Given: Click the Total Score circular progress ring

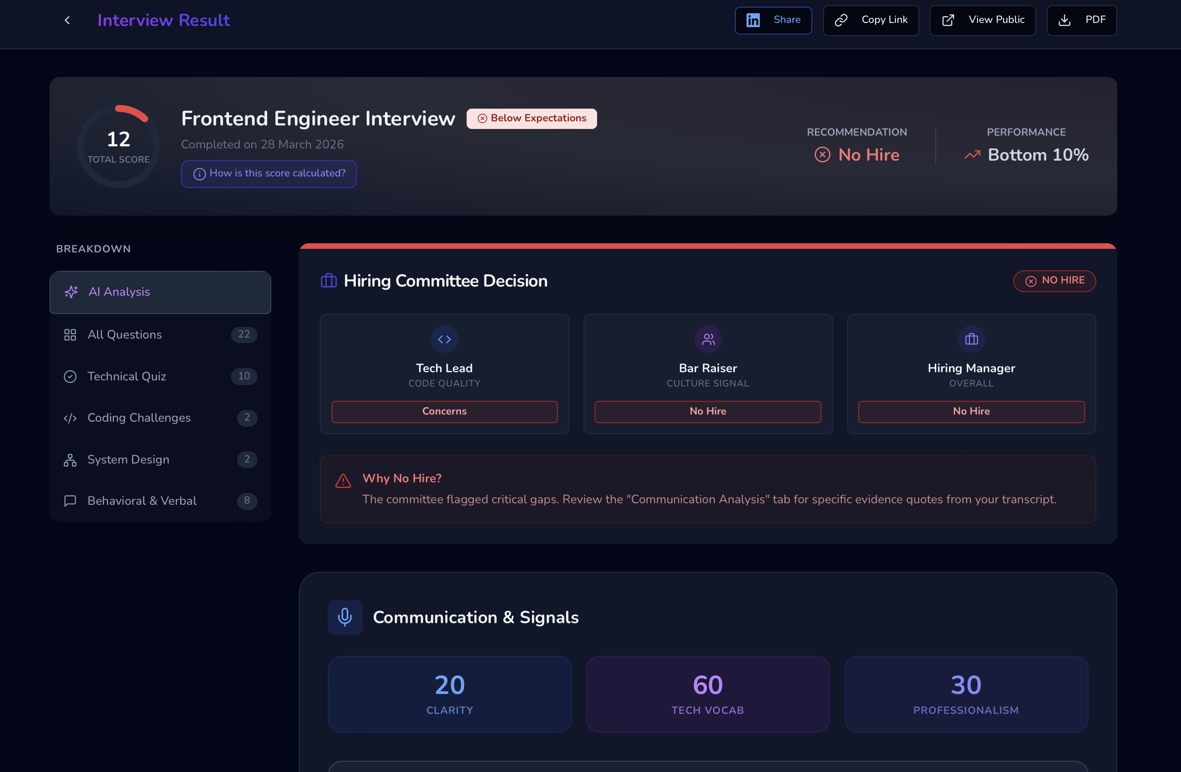Looking at the screenshot, I should 118,146.
